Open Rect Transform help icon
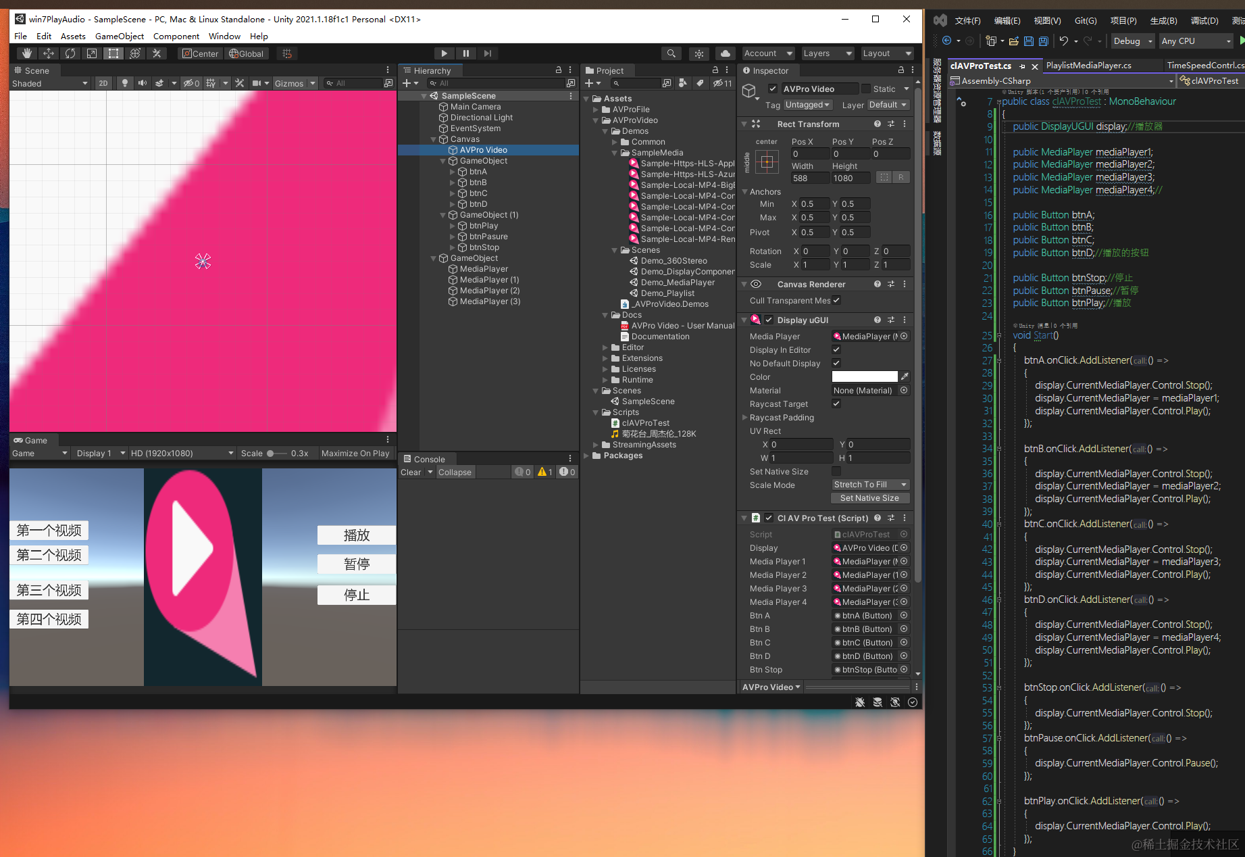1245x857 pixels. pyautogui.click(x=877, y=124)
